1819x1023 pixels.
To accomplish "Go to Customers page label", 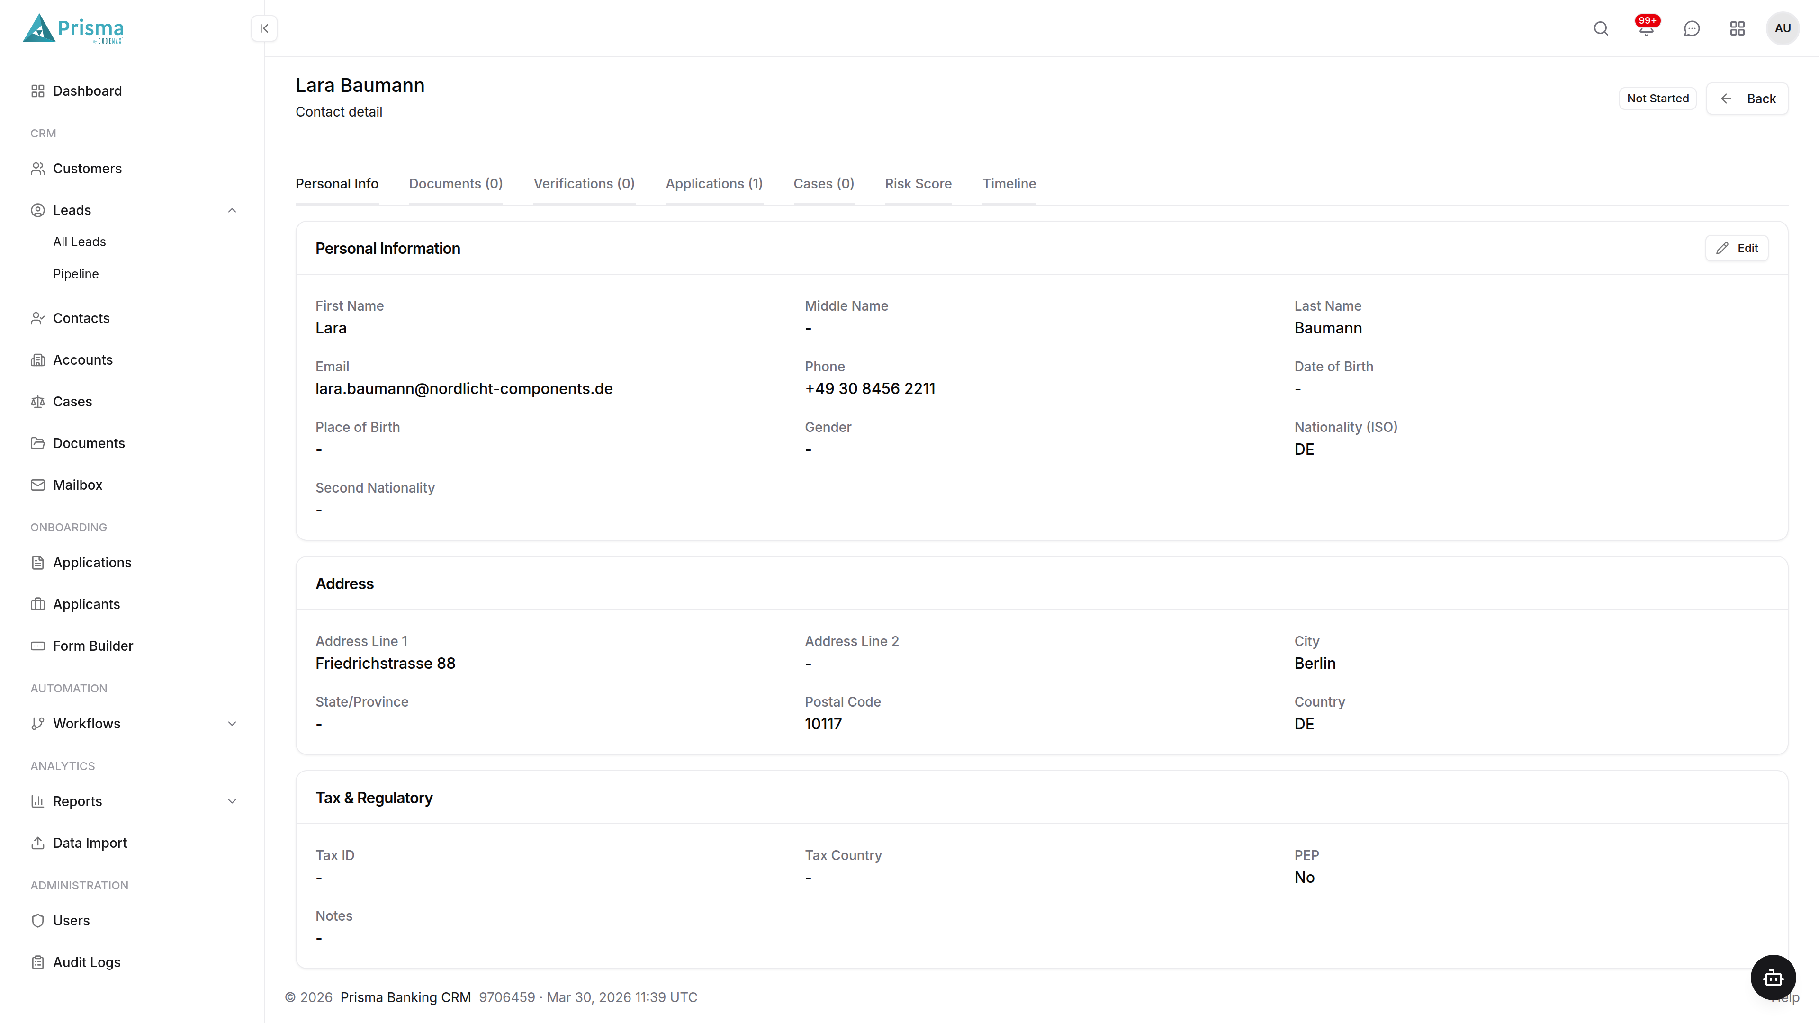I will pyautogui.click(x=87, y=169).
